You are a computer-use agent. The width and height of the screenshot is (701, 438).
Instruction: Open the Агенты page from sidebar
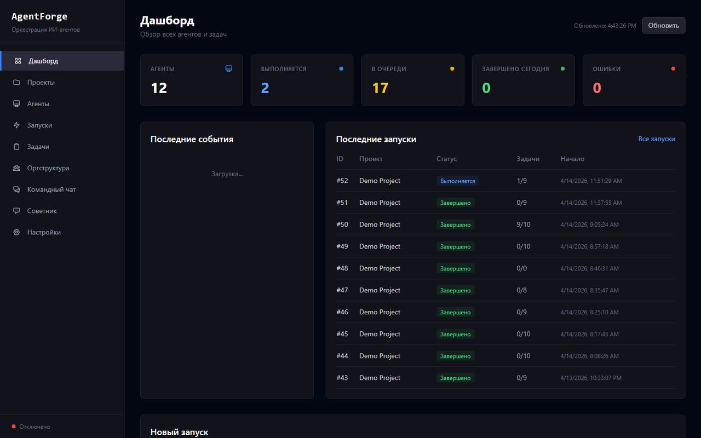(x=62, y=103)
